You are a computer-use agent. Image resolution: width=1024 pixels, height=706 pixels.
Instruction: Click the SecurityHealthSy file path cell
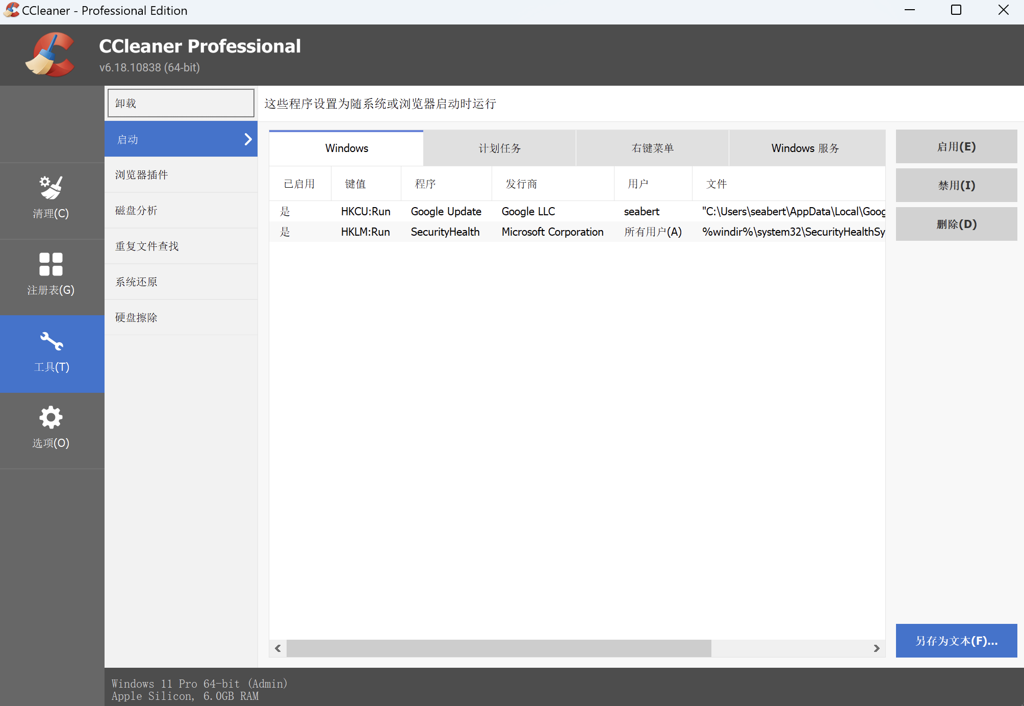coord(793,232)
